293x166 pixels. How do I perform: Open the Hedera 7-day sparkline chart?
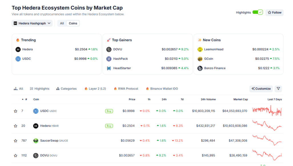[267, 125]
